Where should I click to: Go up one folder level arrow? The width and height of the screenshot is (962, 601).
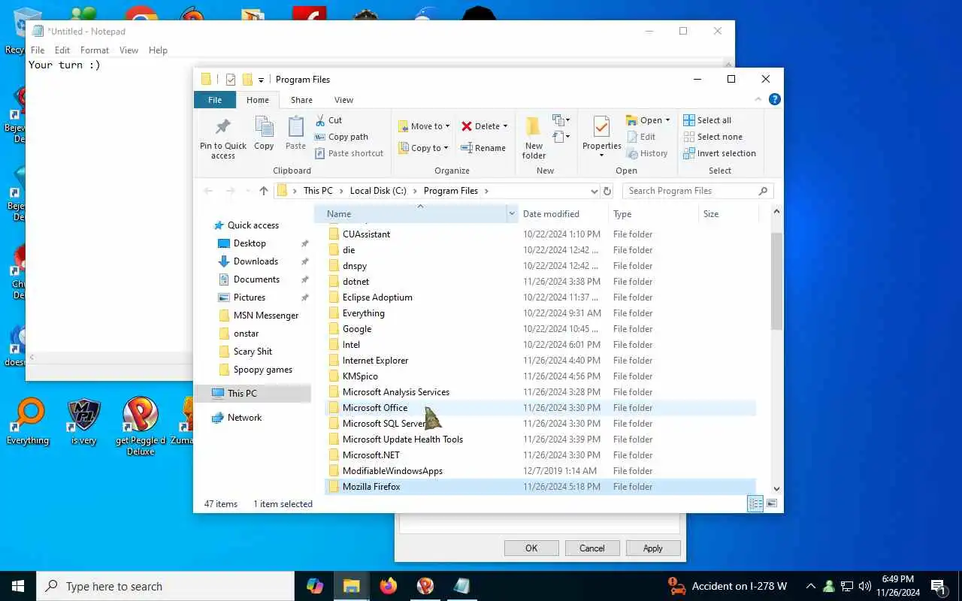pyautogui.click(x=264, y=191)
